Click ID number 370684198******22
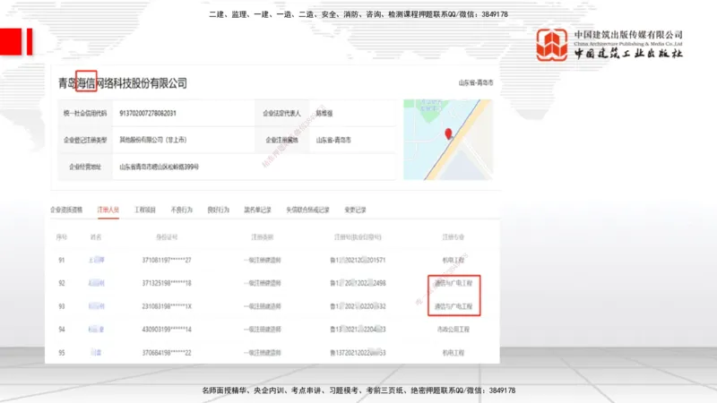 pyautogui.click(x=167, y=352)
